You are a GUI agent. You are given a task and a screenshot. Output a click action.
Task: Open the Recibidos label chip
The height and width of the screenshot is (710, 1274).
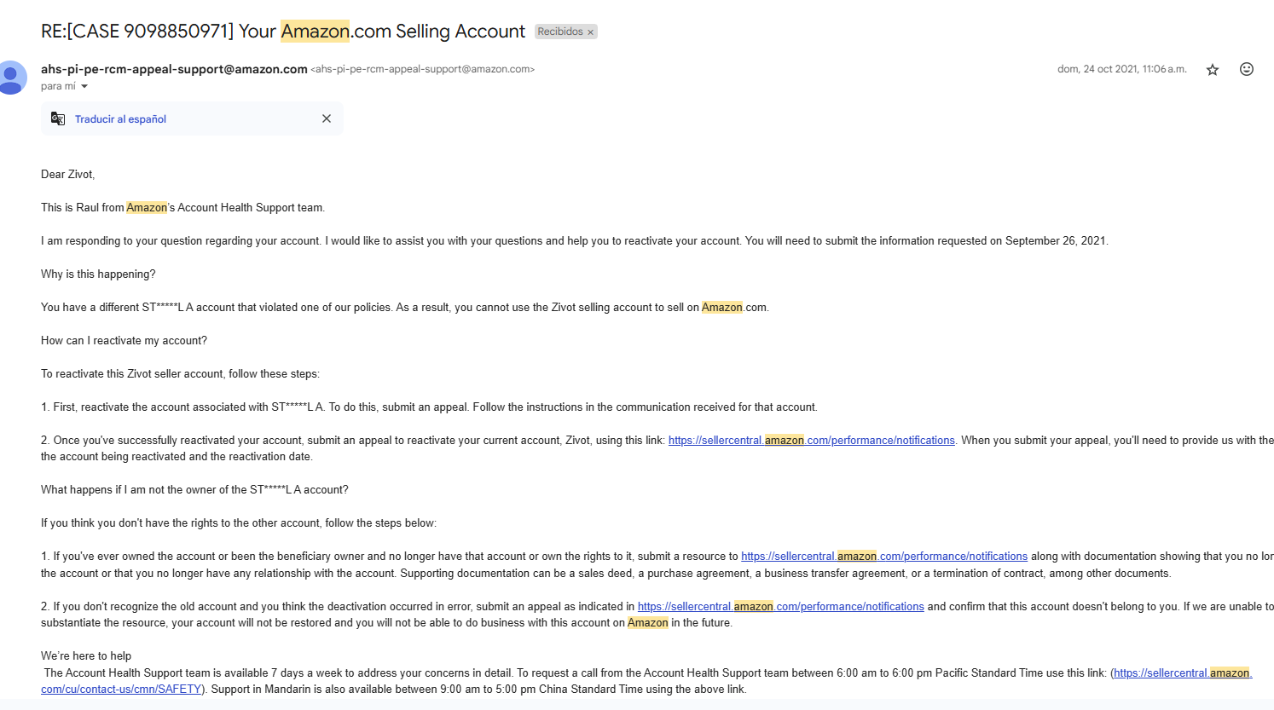tap(560, 32)
